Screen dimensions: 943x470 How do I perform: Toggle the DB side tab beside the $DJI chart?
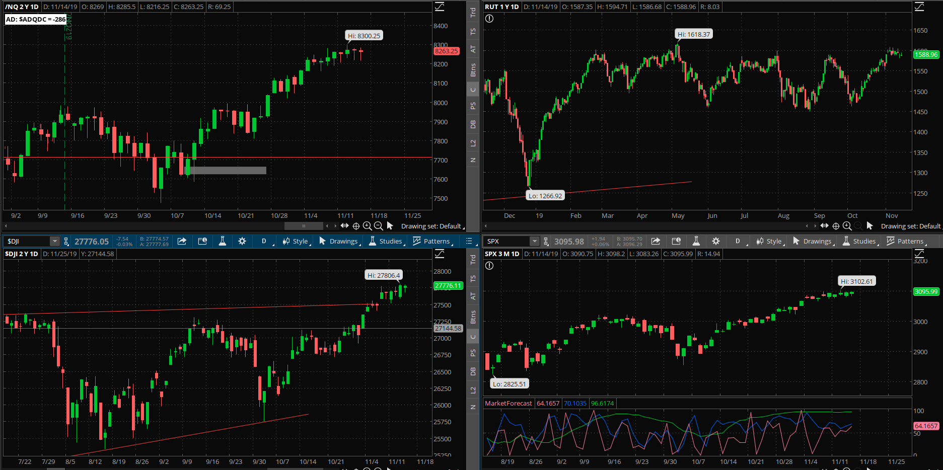[x=473, y=371]
